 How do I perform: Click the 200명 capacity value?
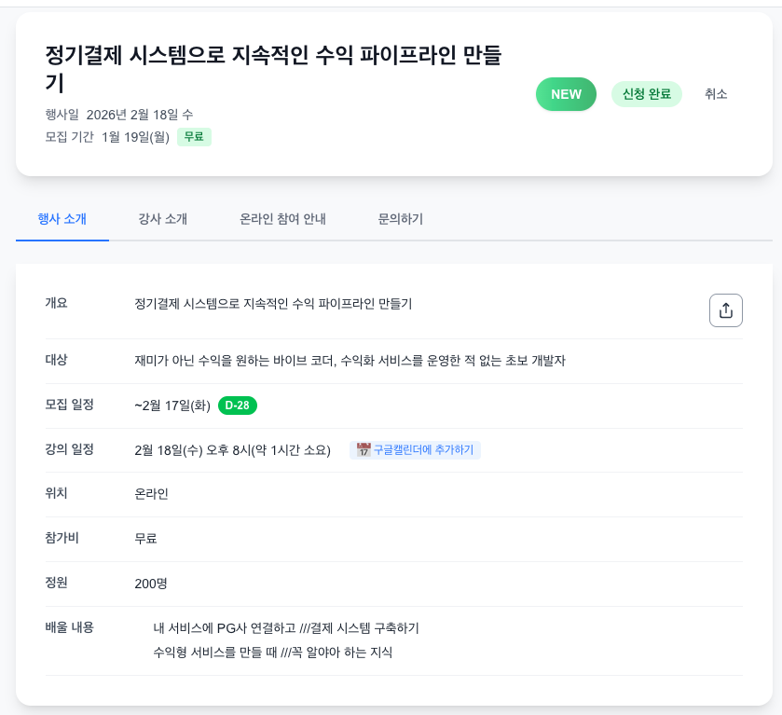tap(150, 584)
